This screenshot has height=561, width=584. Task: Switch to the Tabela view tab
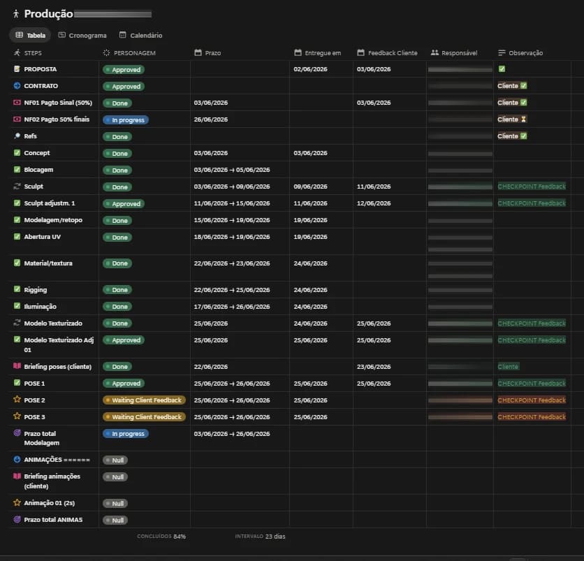click(30, 35)
